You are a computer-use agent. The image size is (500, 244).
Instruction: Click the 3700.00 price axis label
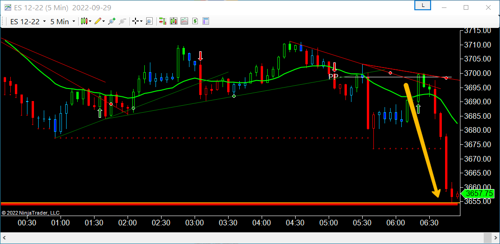click(478, 74)
